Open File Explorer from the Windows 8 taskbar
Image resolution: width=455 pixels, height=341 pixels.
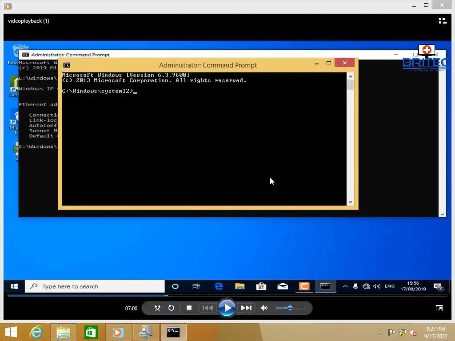(64, 332)
